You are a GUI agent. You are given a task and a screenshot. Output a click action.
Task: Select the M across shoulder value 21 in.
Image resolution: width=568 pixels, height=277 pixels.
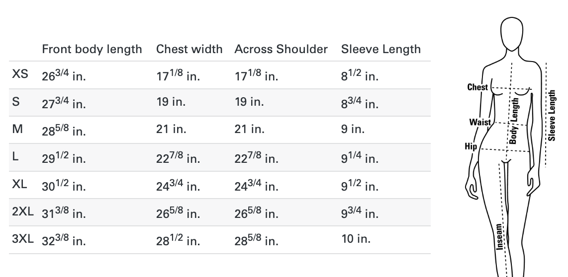tap(249, 129)
